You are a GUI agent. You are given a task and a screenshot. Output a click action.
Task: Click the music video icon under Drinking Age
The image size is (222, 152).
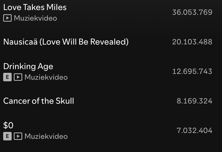coord(18,77)
